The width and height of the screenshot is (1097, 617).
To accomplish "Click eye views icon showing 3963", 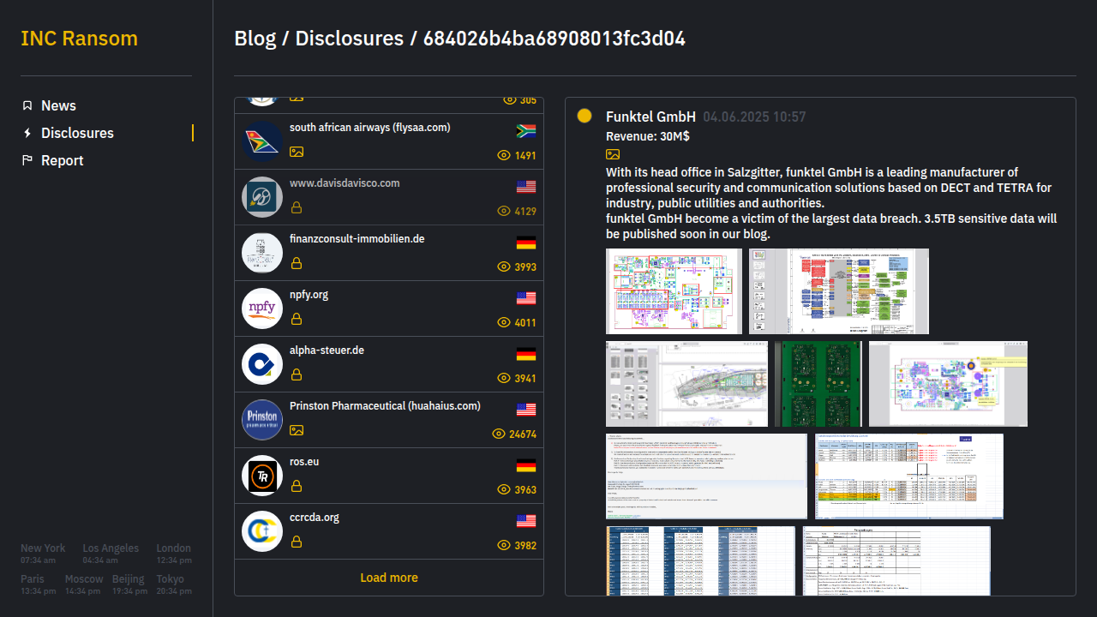I will coord(504,490).
